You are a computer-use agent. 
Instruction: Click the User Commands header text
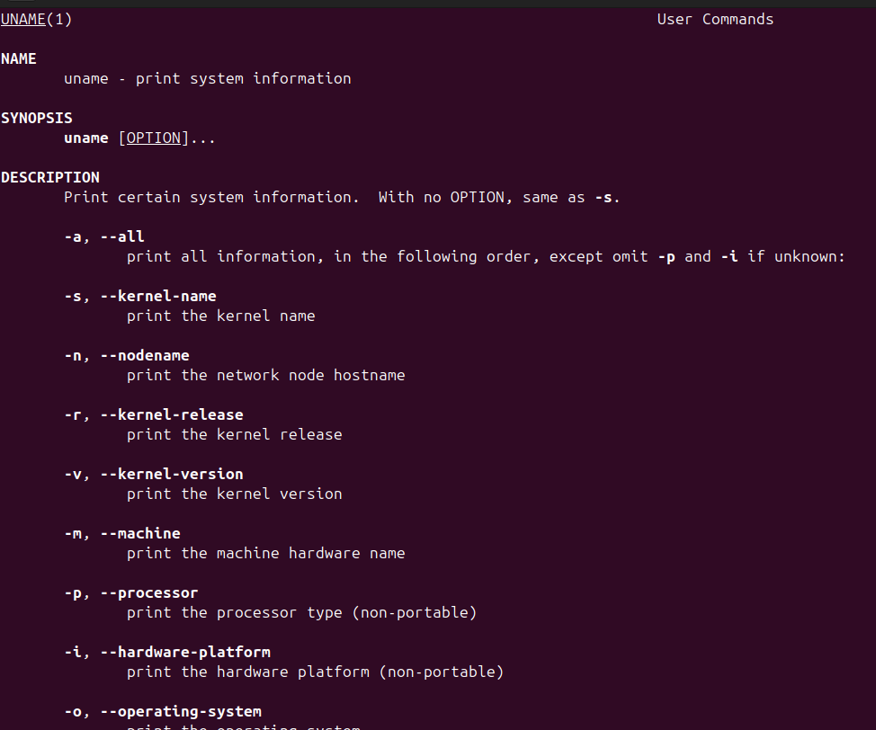coord(715,19)
